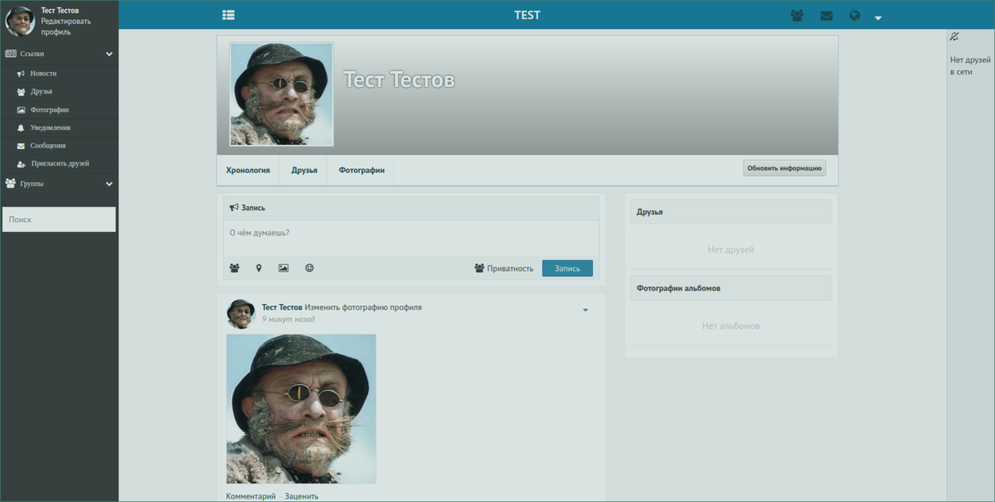Click the Запись submit button
The image size is (995, 502).
pos(567,268)
